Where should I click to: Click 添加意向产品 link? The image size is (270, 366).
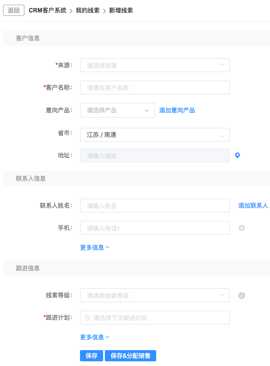(177, 110)
